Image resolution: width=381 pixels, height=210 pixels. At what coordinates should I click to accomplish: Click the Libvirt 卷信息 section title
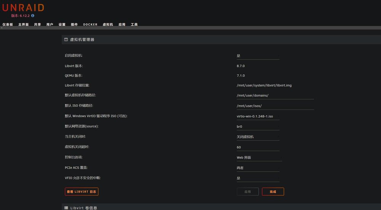[84, 208]
